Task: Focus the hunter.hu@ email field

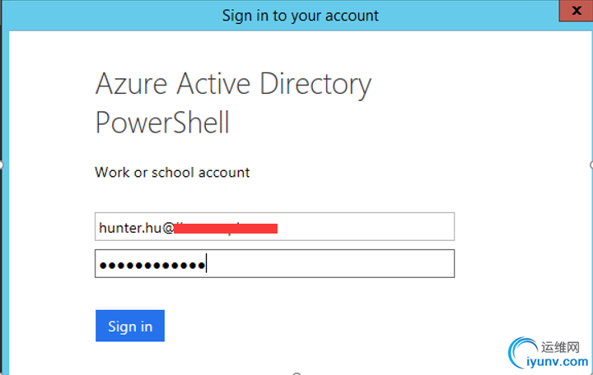Action: 274,227
